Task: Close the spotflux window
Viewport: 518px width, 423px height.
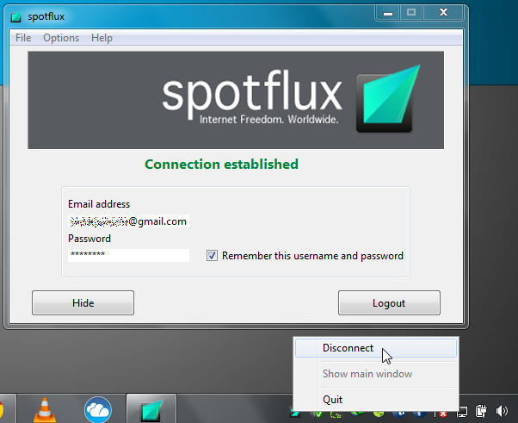Action: [x=444, y=13]
